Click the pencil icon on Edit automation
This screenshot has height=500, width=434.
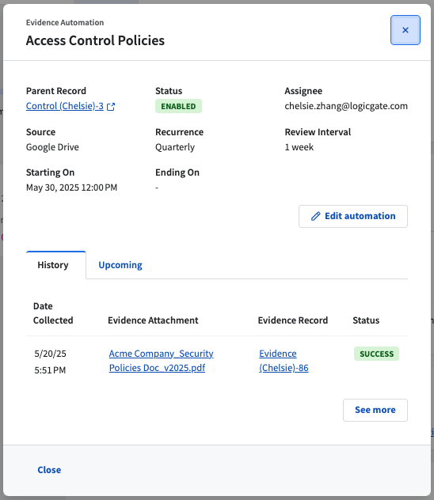(316, 216)
